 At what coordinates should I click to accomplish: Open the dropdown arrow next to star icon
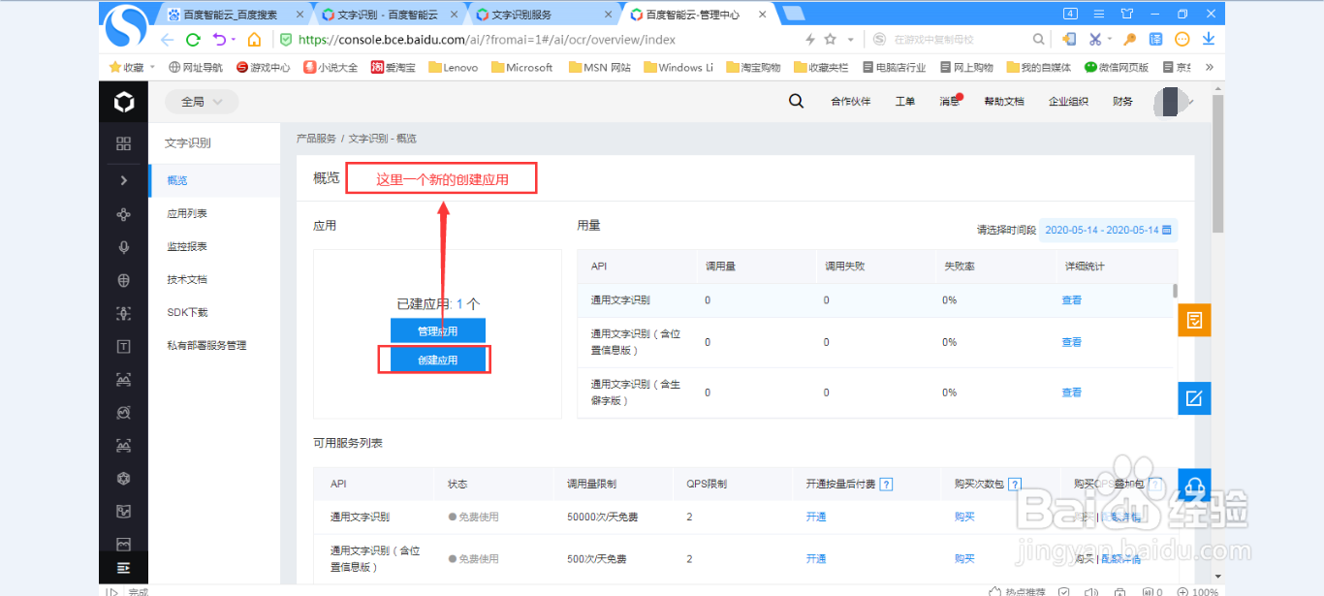851,40
